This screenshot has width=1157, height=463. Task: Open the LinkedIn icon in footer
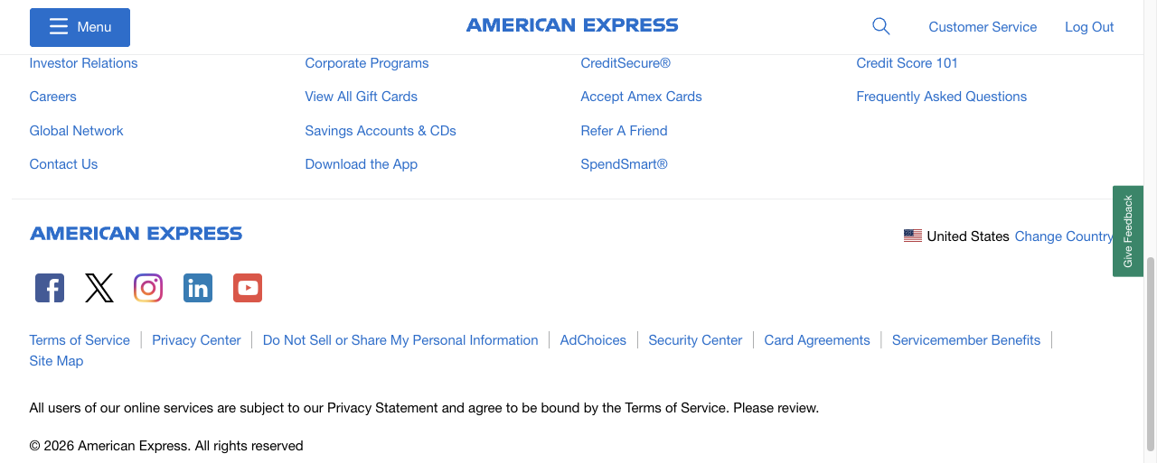coord(198,288)
